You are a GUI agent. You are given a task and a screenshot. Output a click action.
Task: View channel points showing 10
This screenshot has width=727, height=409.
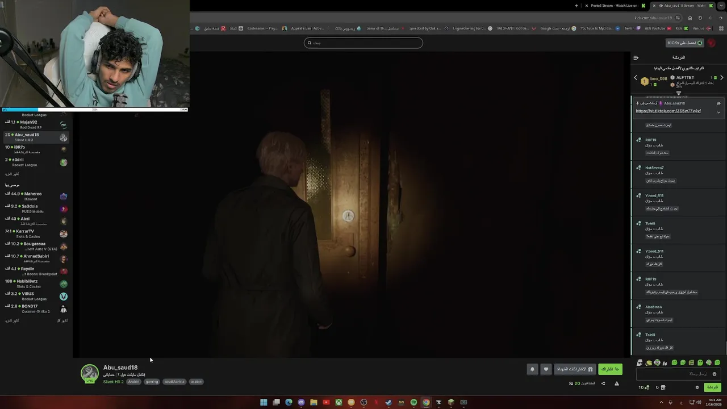644,387
